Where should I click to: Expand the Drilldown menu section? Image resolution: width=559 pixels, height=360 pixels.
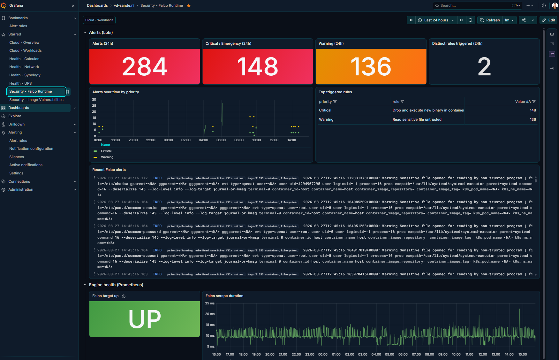click(75, 124)
